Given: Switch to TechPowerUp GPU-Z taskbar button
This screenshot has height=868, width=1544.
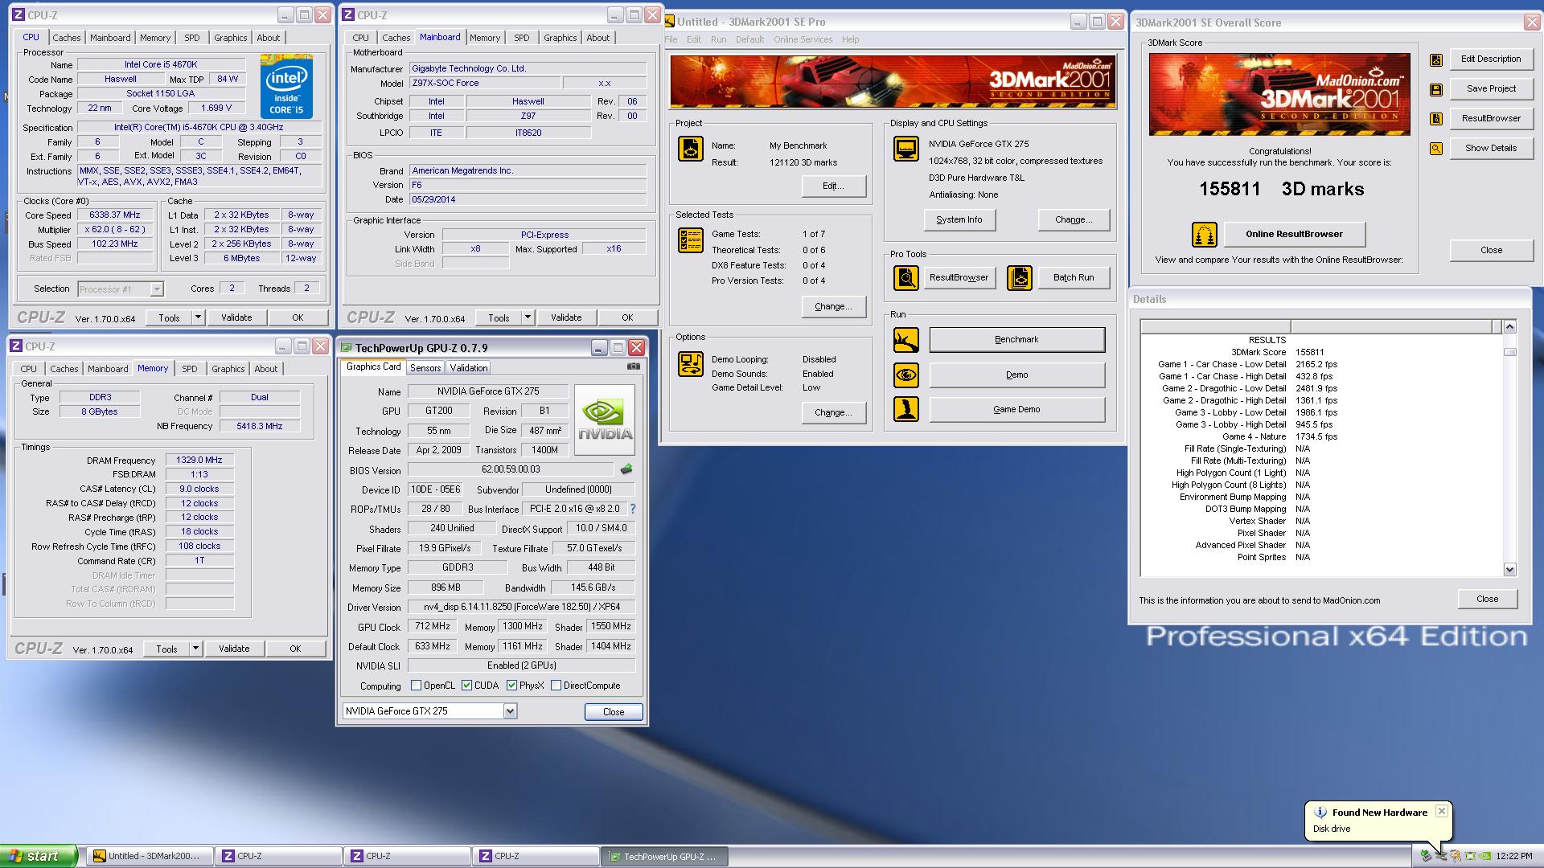Looking at the screenshot, I should tap(665, 856).
